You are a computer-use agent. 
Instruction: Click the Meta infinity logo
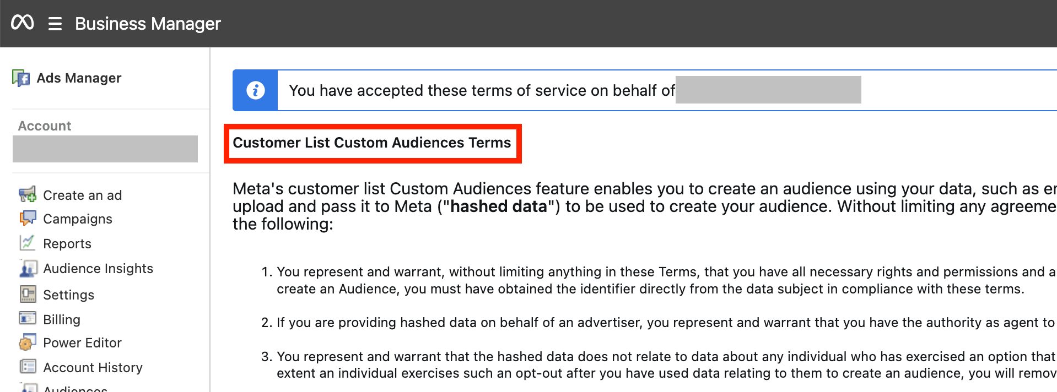23,23
